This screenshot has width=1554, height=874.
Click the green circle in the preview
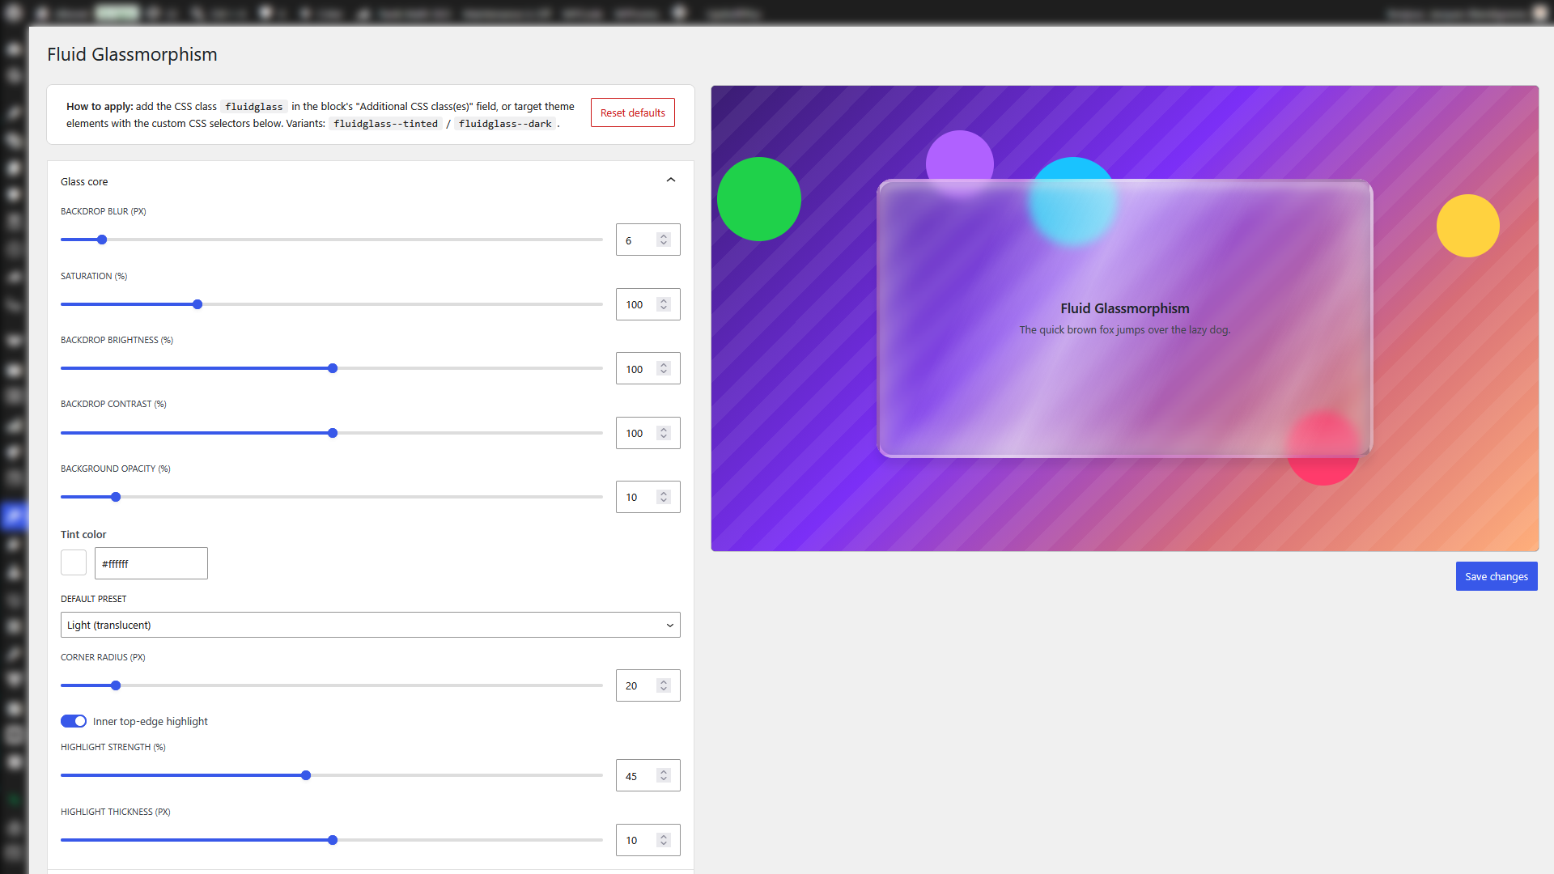click(759, 199)
